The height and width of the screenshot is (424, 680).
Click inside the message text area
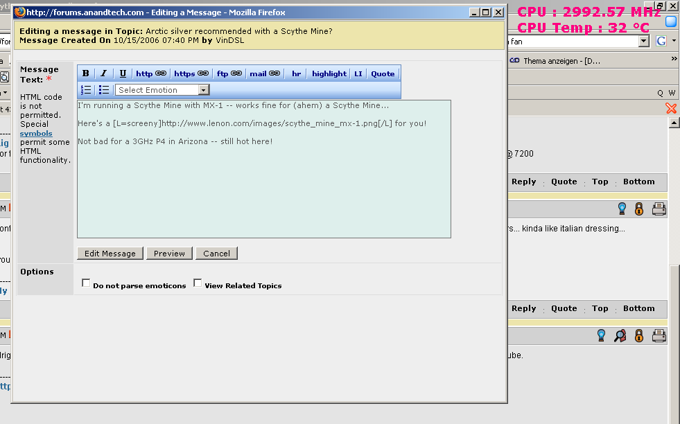pos(263,187)
